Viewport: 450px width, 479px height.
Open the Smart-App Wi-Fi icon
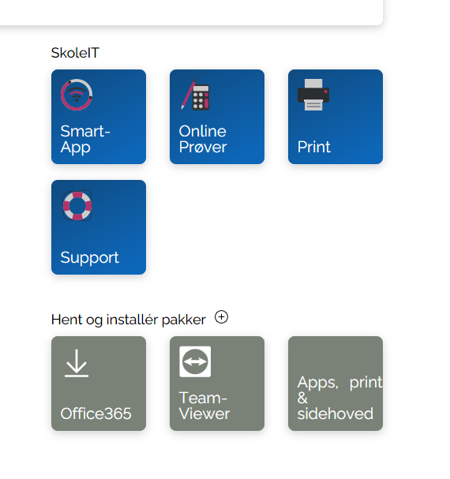click(x=77, y=95)
